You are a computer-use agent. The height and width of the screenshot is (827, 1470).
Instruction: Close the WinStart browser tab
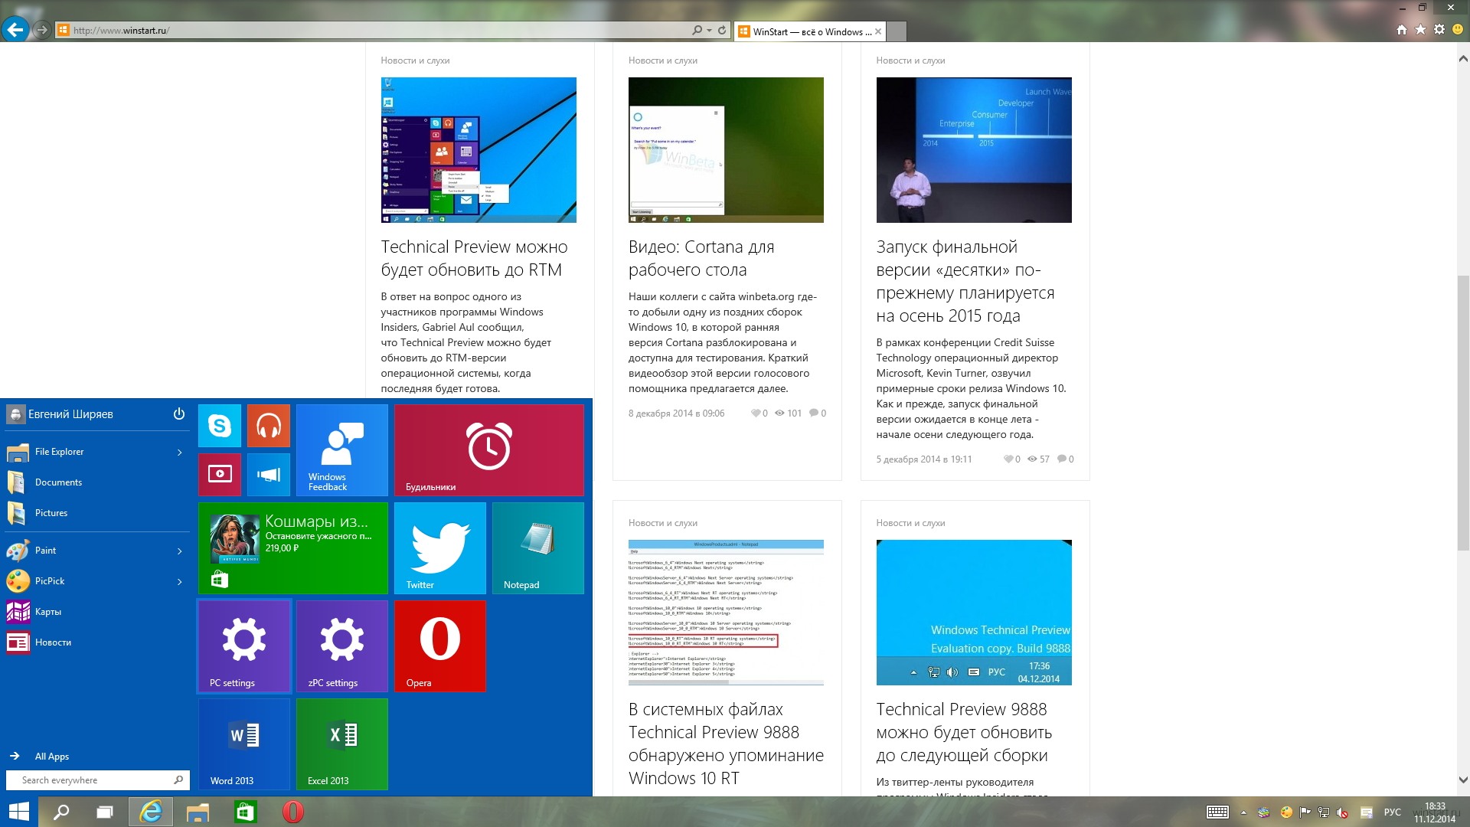point(878,31)
